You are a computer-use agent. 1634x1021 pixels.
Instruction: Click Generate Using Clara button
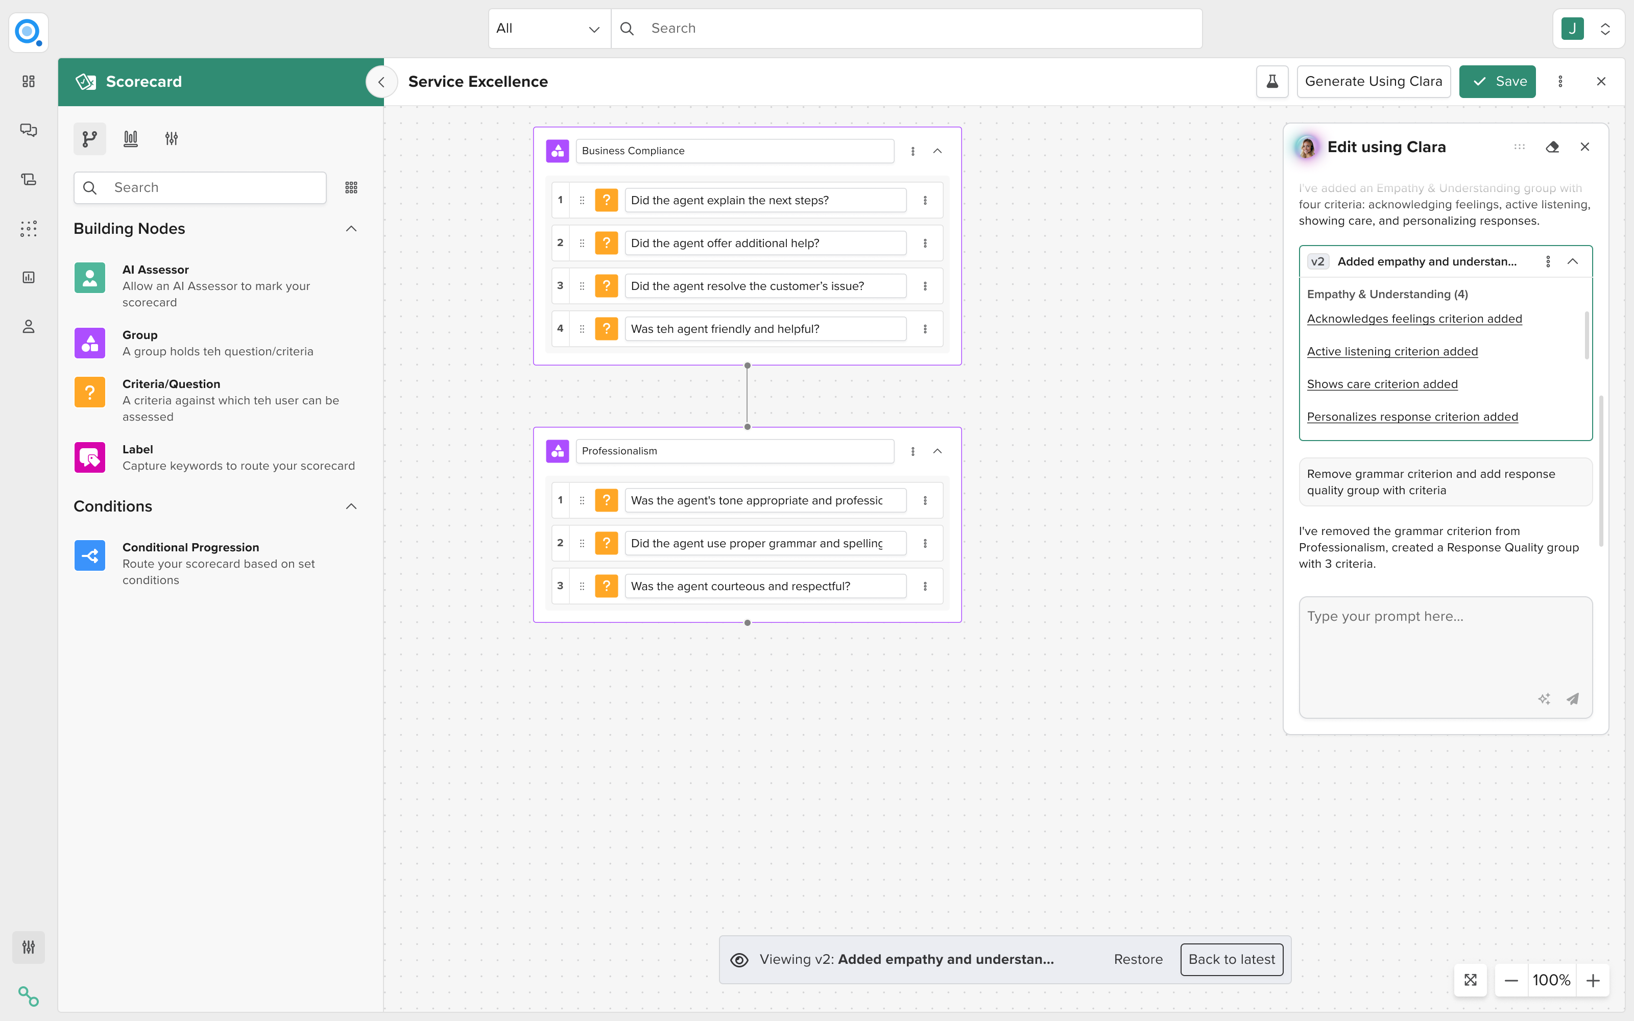tap(1374, 82)
